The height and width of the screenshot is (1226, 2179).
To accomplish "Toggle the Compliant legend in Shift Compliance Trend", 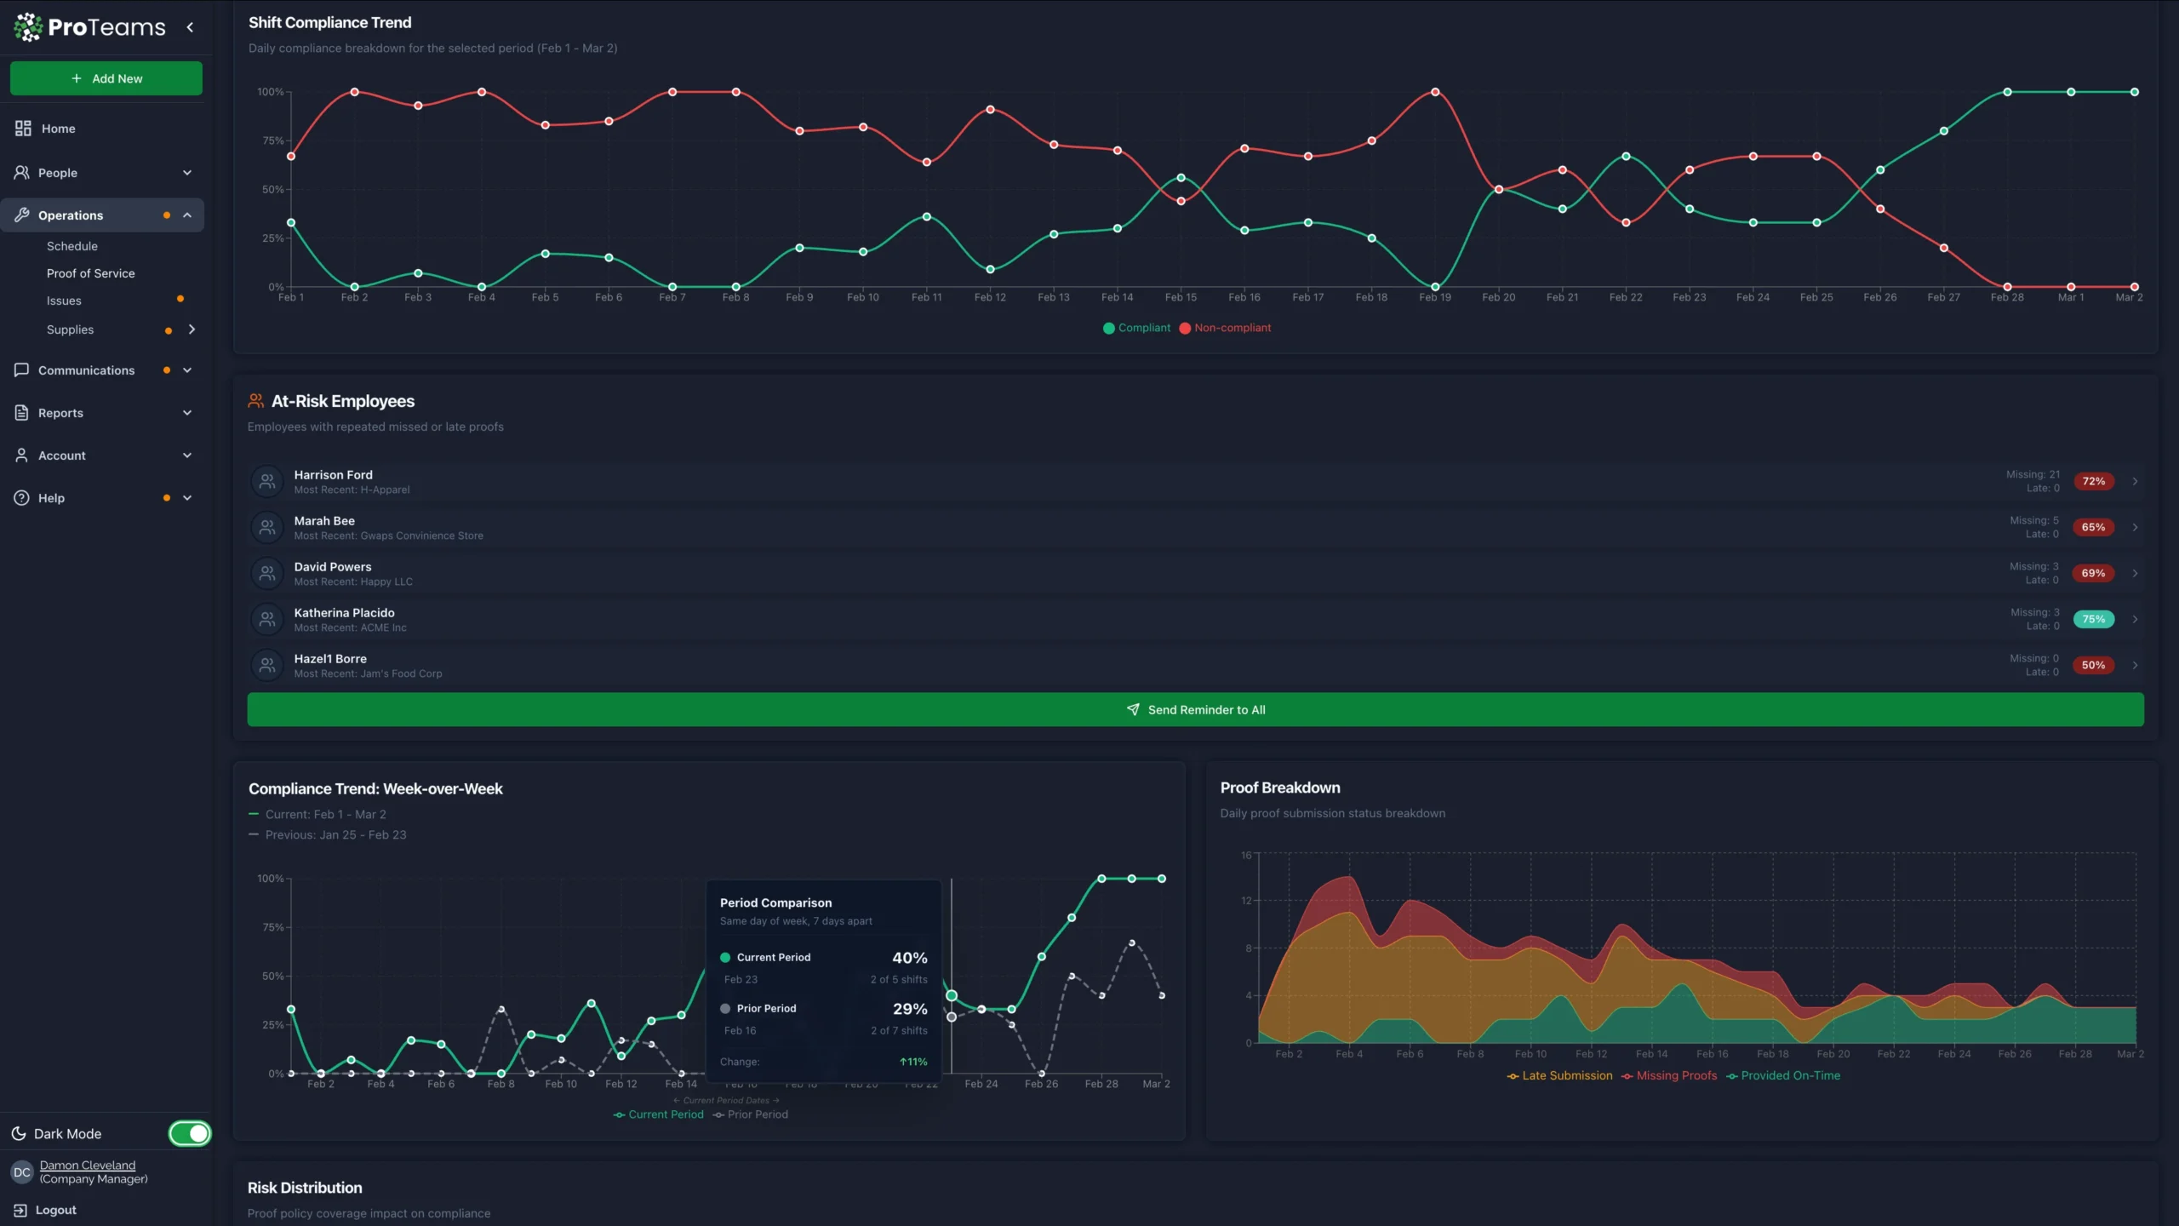I will click(1136, 328).
